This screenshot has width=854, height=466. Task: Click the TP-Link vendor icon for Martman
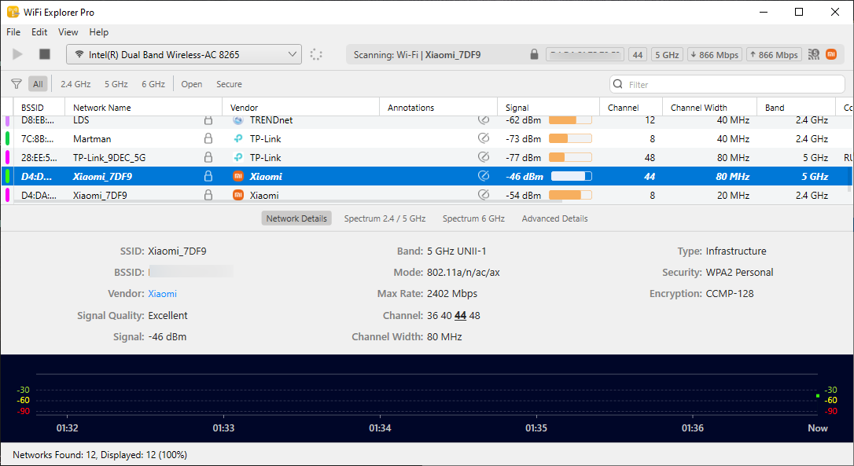coord(237,138)
